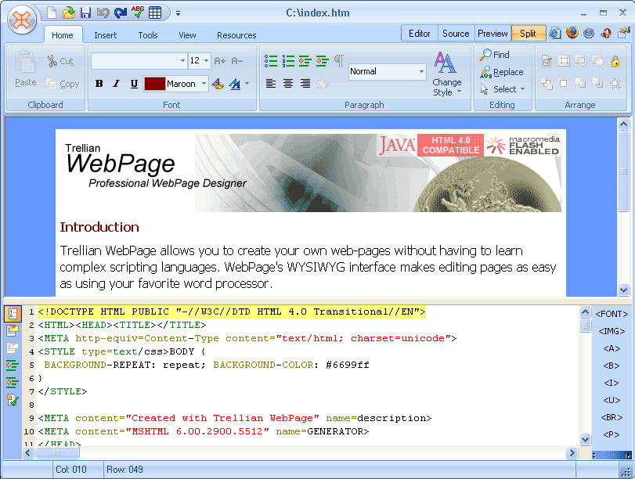Switch to Editor view mode

click(x=419, y=33)
